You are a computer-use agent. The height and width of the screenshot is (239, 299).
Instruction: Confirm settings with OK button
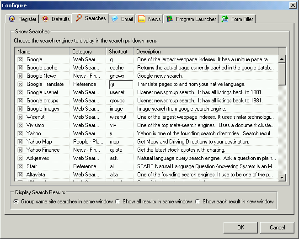click(240, 228)
